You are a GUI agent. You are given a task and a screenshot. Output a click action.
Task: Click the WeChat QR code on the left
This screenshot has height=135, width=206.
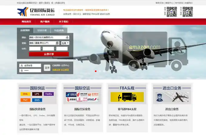tap(172, 12)
